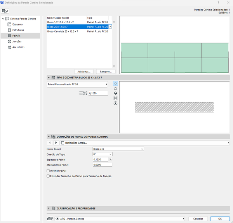
Task: Open the ARQ - Parede-Cortina layer dropdown
Action: coord(120,219)
